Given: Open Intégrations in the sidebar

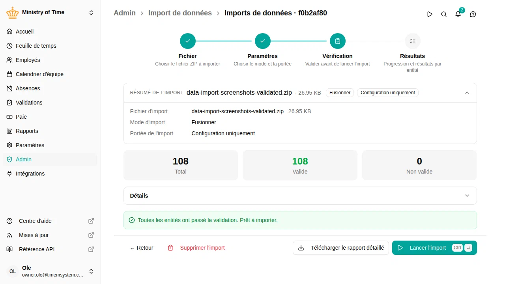Looking at the screenshot, I should [x=50, y=174].
